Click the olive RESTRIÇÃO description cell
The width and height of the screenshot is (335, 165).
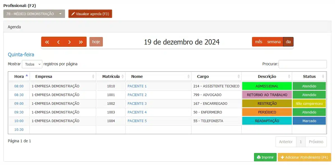click(267, 104)
